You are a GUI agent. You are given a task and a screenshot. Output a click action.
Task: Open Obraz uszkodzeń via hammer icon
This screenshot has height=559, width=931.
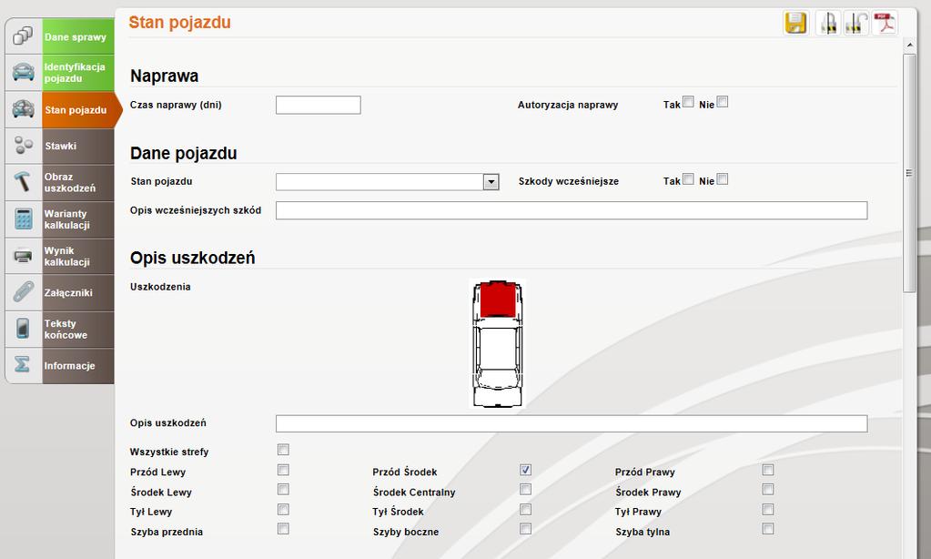[23, 182]
